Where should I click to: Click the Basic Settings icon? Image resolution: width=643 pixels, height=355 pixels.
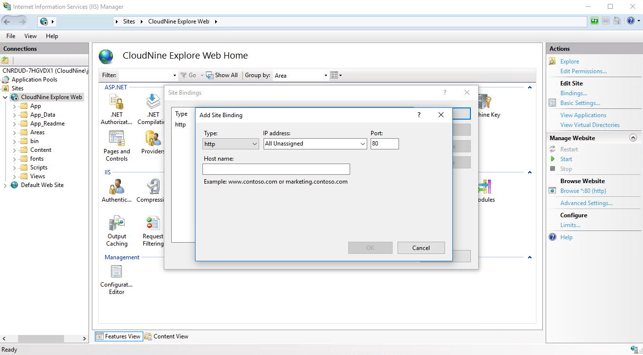553,103
